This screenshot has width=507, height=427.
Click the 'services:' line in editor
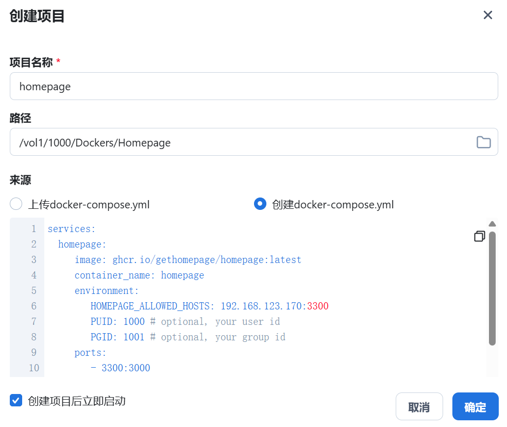click(72, 229)
